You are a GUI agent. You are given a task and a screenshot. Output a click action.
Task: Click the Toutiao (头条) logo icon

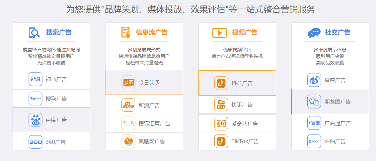point(128,82)
